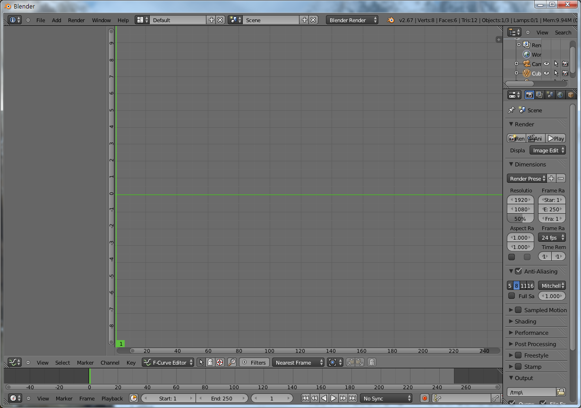
Task: Open No Sync playback dropdown
Action: point(386,398)
